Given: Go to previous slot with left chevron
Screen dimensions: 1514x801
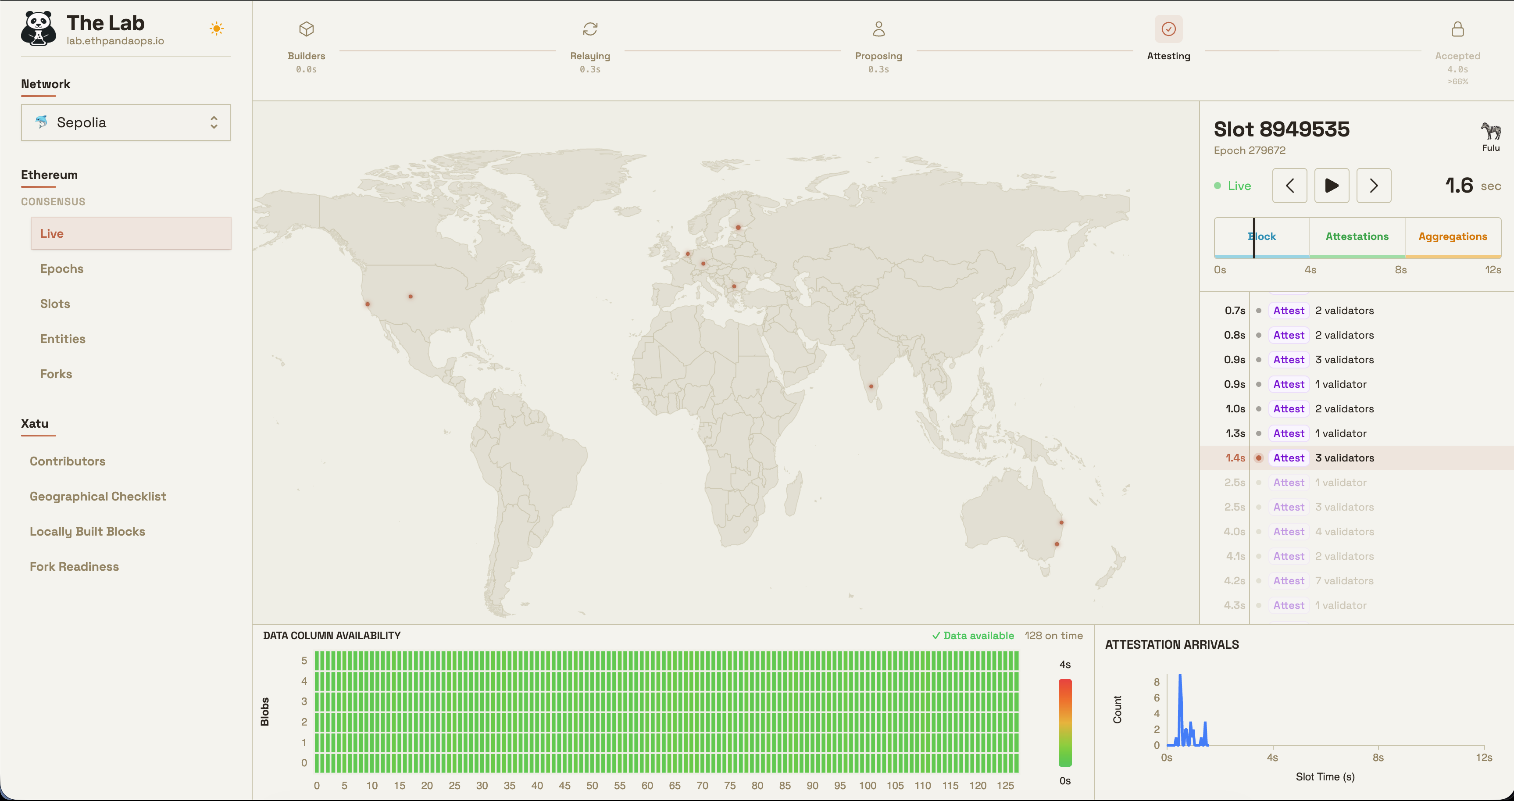Looking at the screenshot, I should point(1289,186).
